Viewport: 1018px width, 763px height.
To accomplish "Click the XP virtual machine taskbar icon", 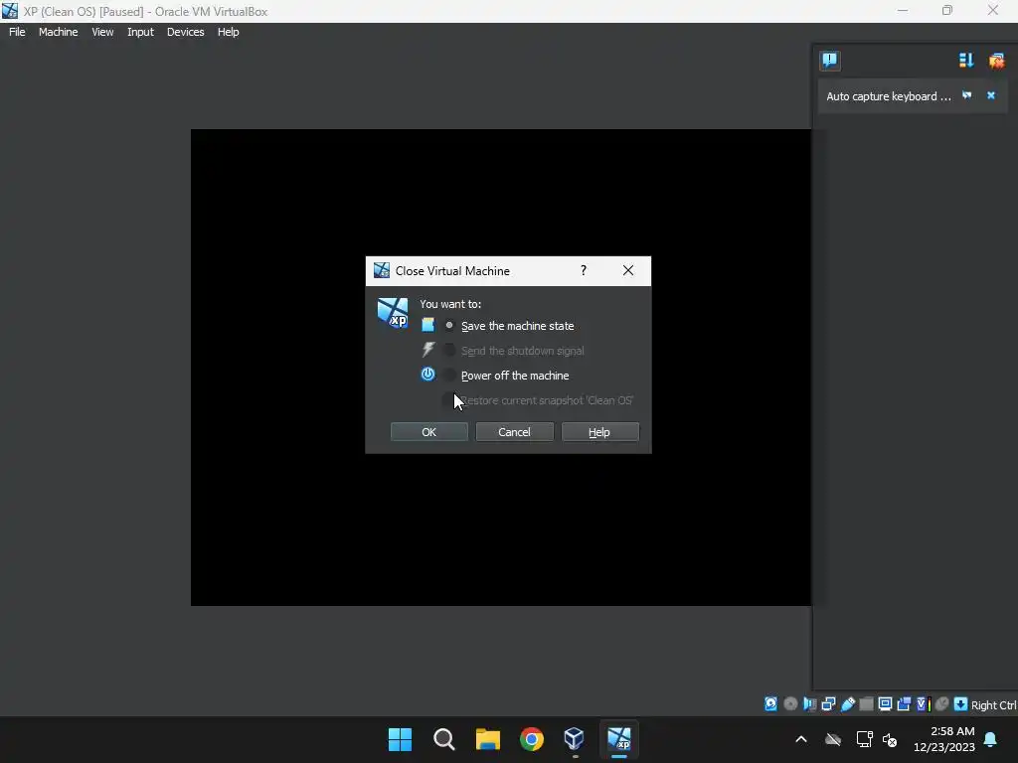I will (618, 739).
